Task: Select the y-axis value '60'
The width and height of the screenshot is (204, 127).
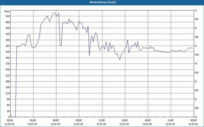Action: [x=8, y=105]
